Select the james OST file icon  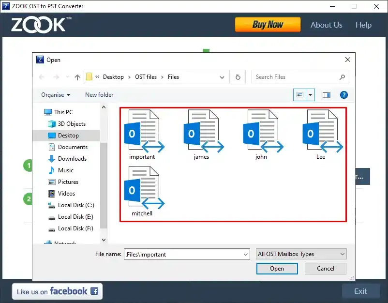[204, 131]
